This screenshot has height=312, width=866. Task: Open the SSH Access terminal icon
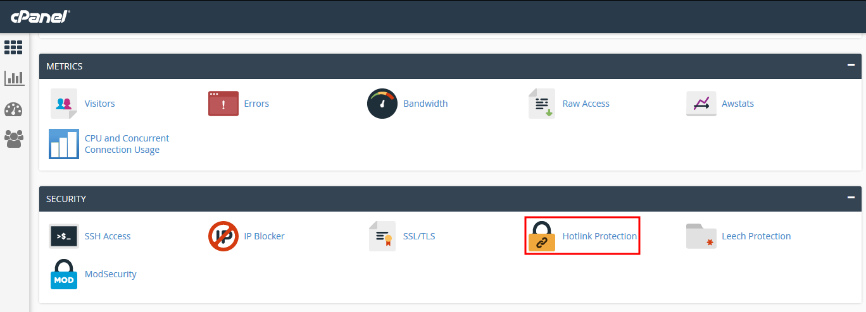(64, 236)
